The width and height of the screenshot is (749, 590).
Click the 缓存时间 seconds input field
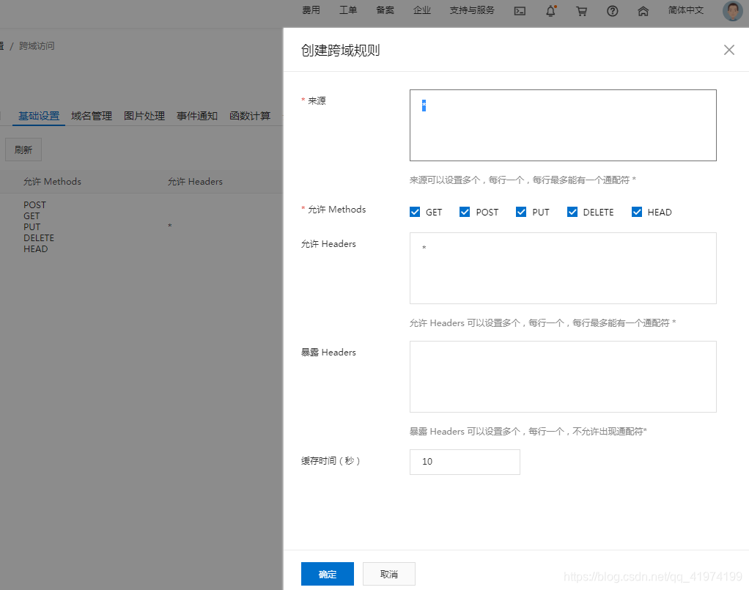[465, 462]
